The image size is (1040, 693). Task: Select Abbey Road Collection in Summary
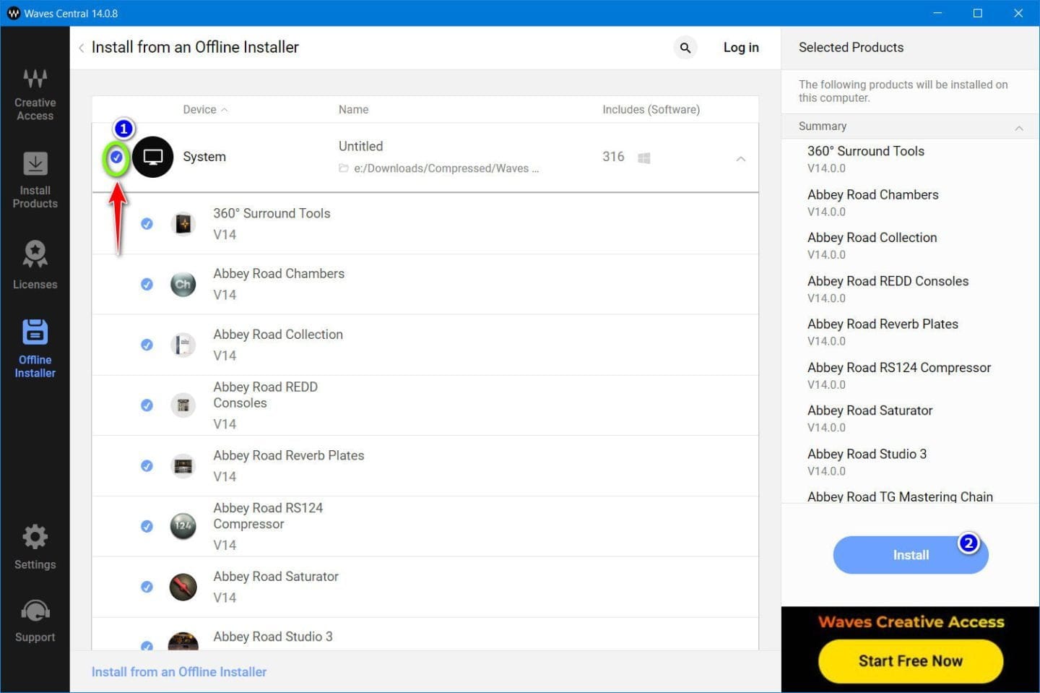tap(872, 238)
